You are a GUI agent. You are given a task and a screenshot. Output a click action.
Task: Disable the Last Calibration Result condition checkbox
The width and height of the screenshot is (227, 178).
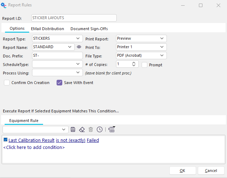coord(6,140)
